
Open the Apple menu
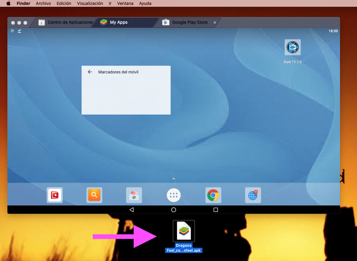point(8,3)
